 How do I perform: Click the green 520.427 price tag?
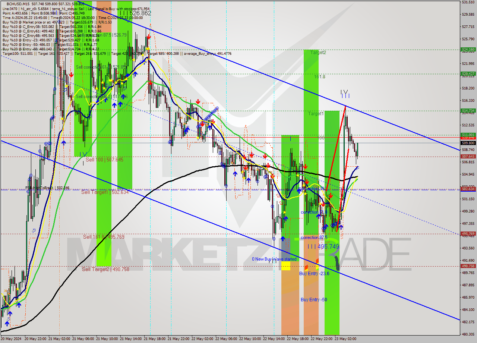point(468,74)
